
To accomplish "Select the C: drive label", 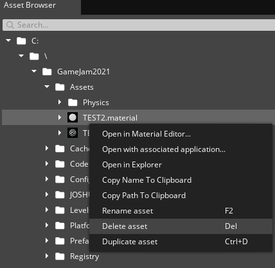I will [35, 41].
